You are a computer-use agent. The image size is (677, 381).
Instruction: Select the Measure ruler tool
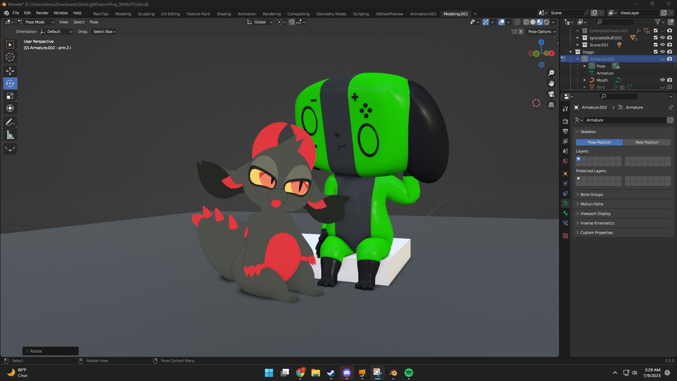pyautogui.click(x=10, y=135)
